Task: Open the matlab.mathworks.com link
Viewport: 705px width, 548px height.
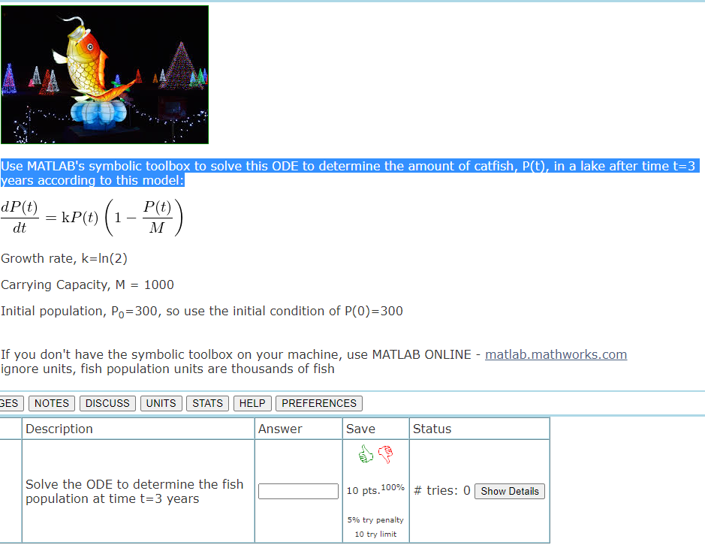Action: coord(556,354)
